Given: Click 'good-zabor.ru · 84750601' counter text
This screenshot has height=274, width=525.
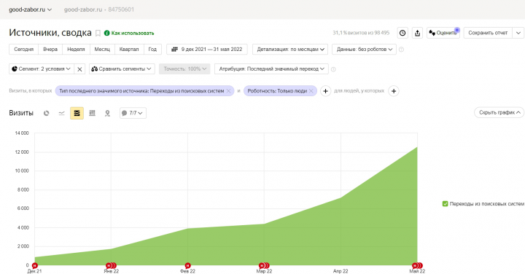Looking at the screenshot, I should (x=98, y=9).
